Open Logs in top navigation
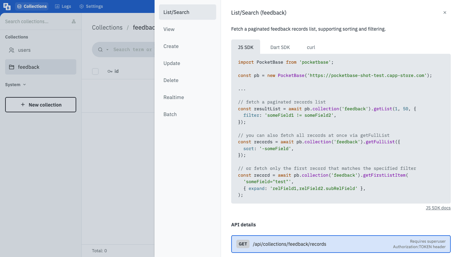Image resolution: width=461 pixels, height=257 pixels. pyautogui.click(x=63, y=6)
